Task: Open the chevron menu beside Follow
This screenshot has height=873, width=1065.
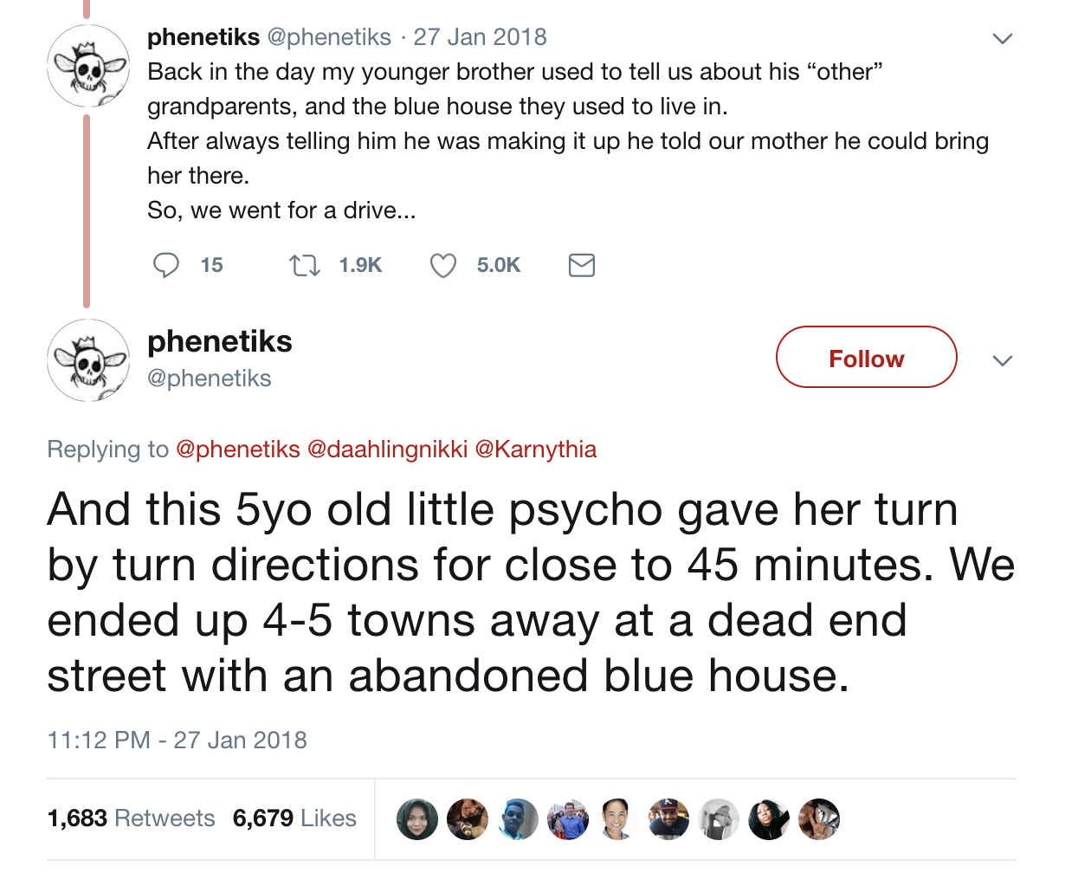Action: (1002, 360)
